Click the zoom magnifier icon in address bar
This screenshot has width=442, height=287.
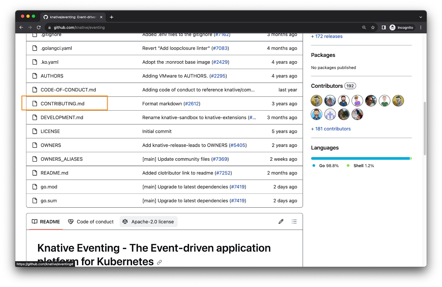(x=364, y=28)
